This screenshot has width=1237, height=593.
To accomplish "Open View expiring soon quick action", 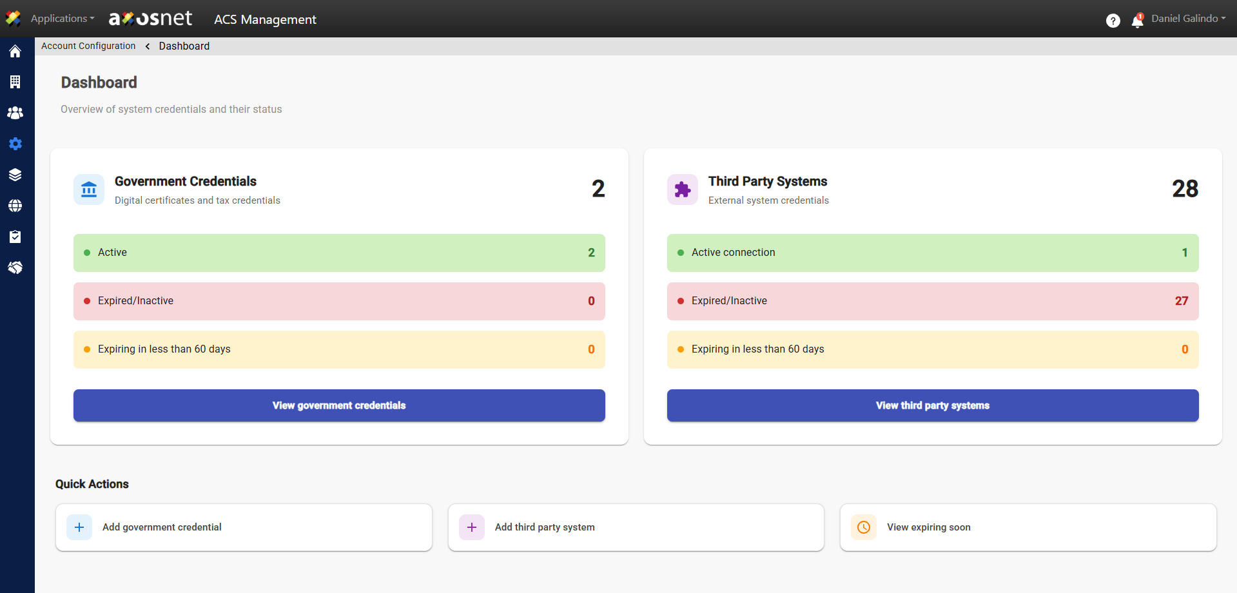I will (x=1028, y=527).
